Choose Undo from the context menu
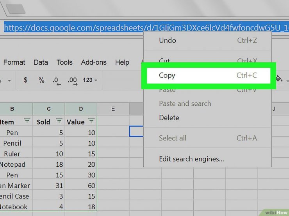The width and height of the screenshot is (289, 216). 207,40
